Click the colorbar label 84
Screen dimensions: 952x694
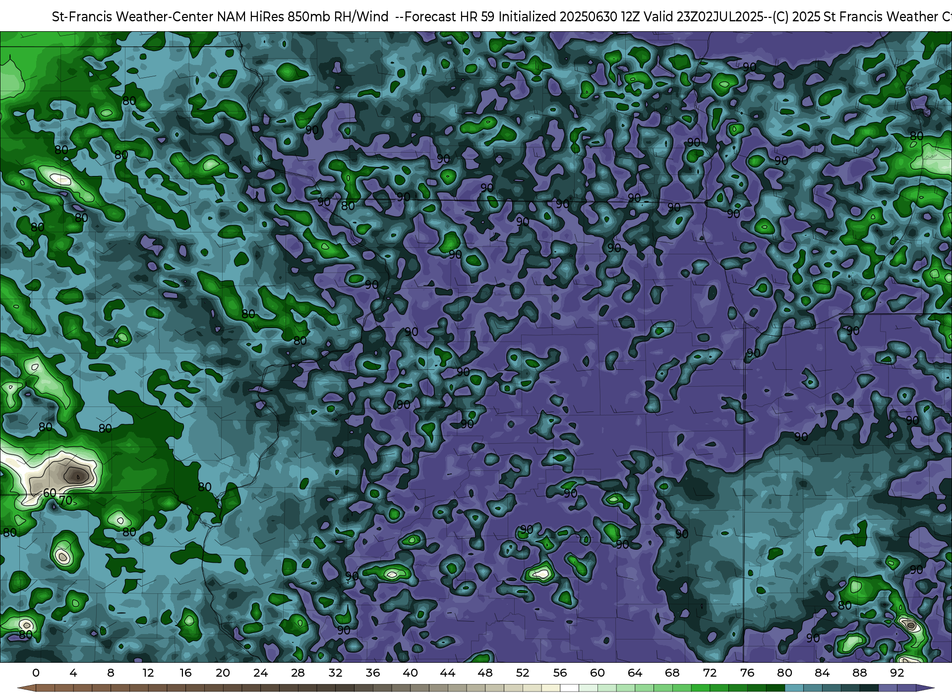click(822, 673)
